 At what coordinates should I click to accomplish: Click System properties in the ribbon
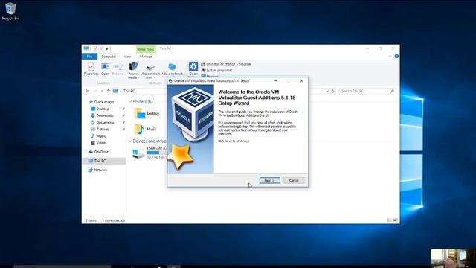click(216, 70)
